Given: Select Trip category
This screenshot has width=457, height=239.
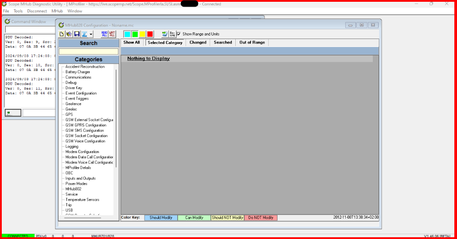Looking at the screenshot, I should 69,205.
